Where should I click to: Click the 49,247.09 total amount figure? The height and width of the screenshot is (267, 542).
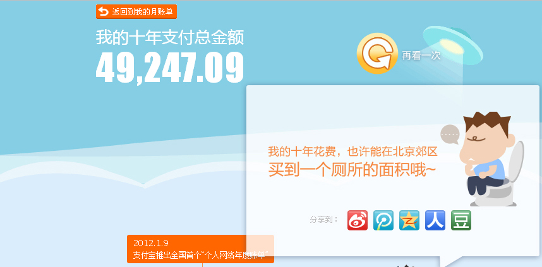point(170,68)
